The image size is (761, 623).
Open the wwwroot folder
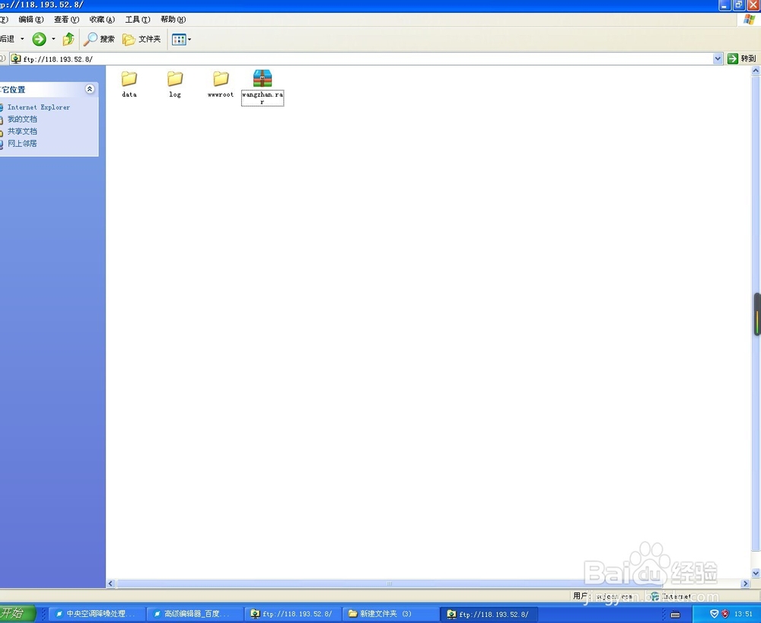[x=221, y=84]
